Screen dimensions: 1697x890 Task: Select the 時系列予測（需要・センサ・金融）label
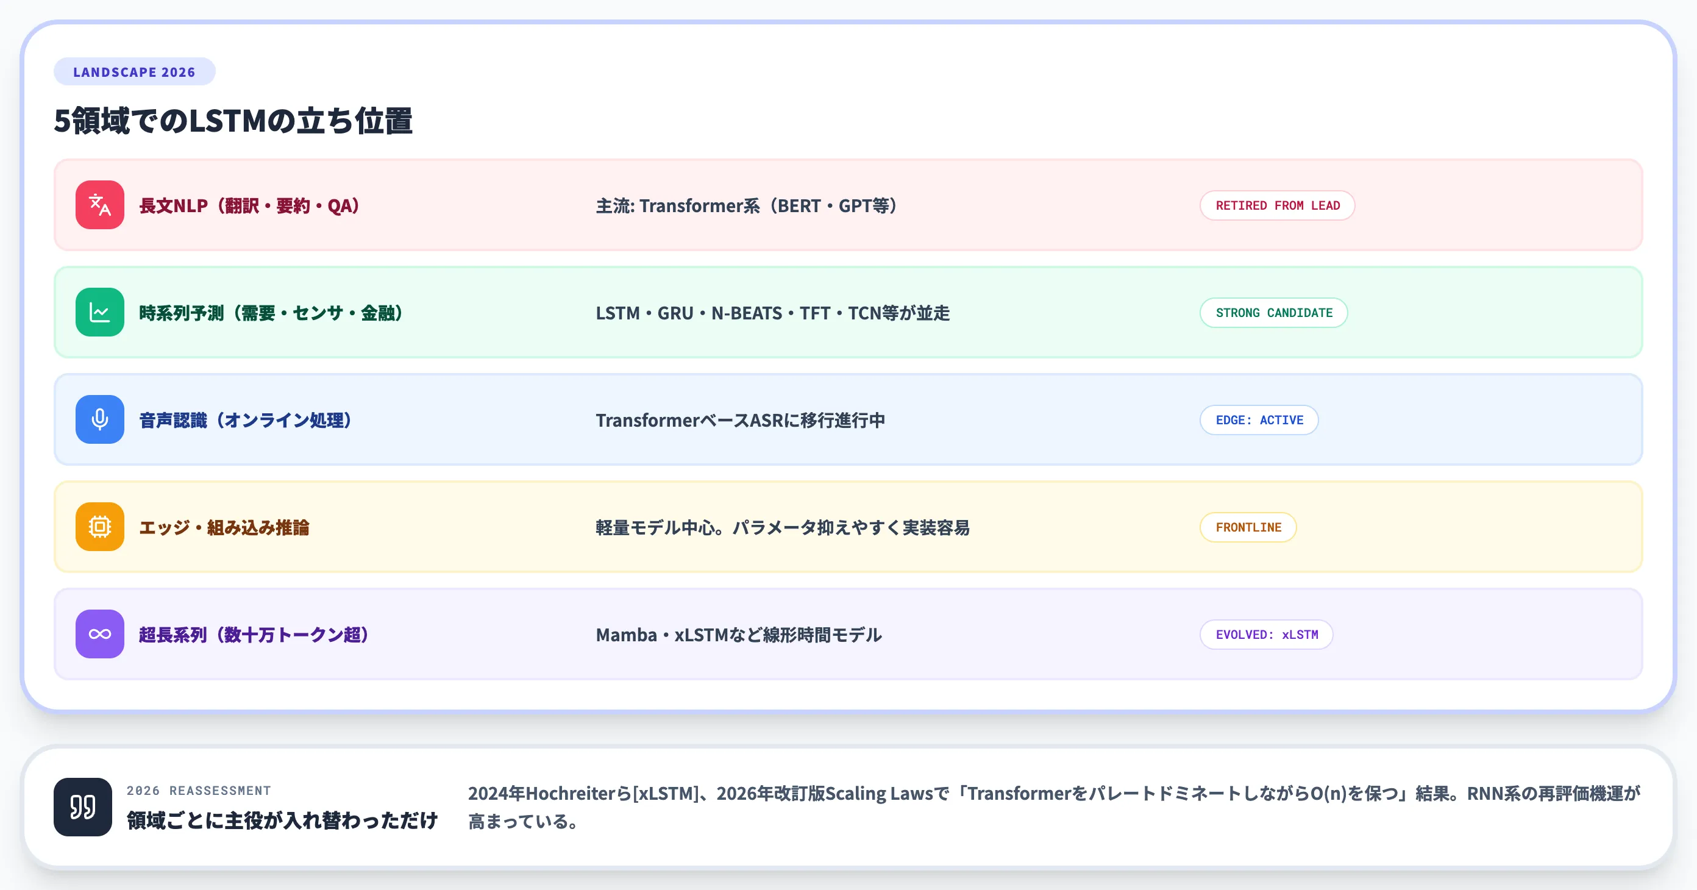pos(271,313)
